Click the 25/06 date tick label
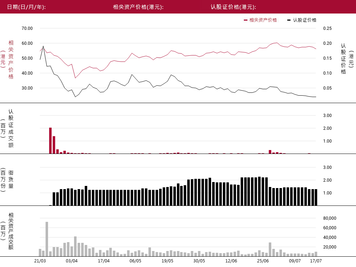The image size is (356, 267). 263,261
